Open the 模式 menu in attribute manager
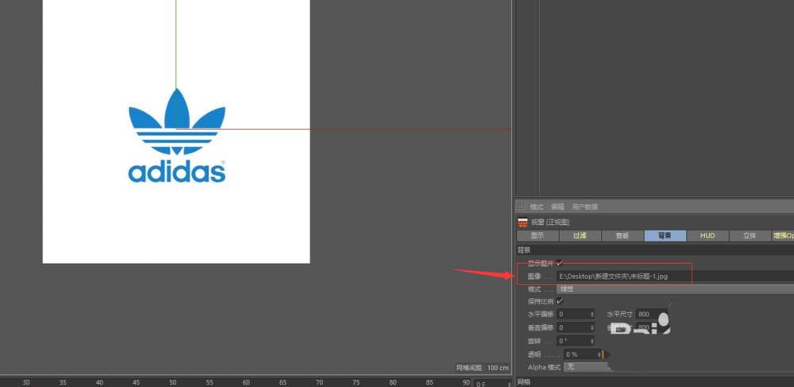Image resolution: width=794 pixels, height=387 pixels. pyautogui.click(x=536, y=207)
